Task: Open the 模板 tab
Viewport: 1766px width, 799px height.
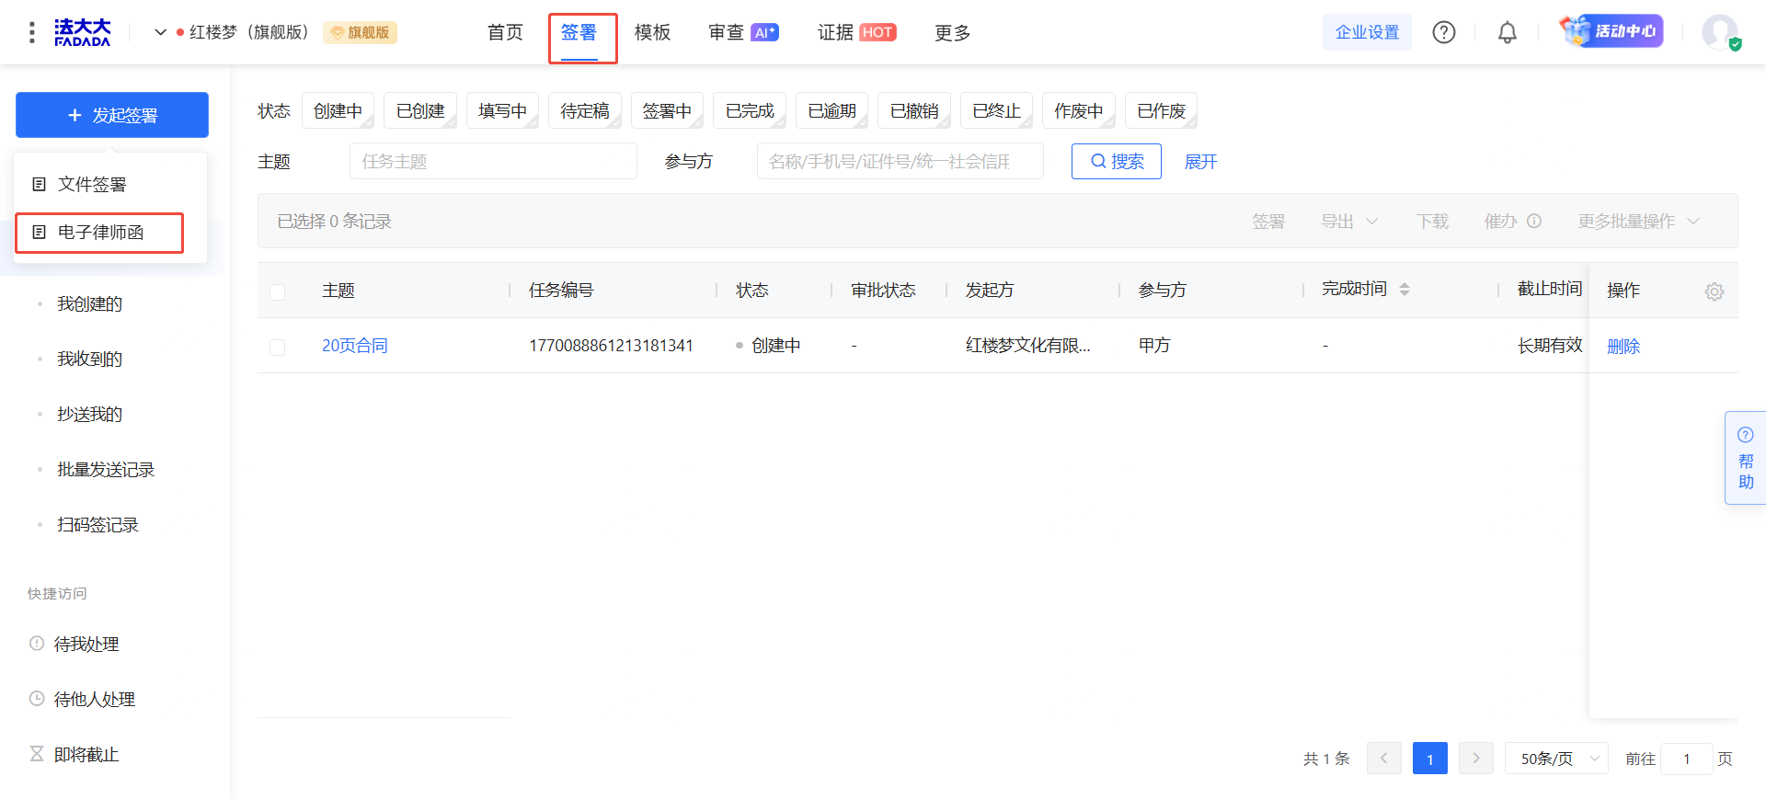Action: click(652, 33)
